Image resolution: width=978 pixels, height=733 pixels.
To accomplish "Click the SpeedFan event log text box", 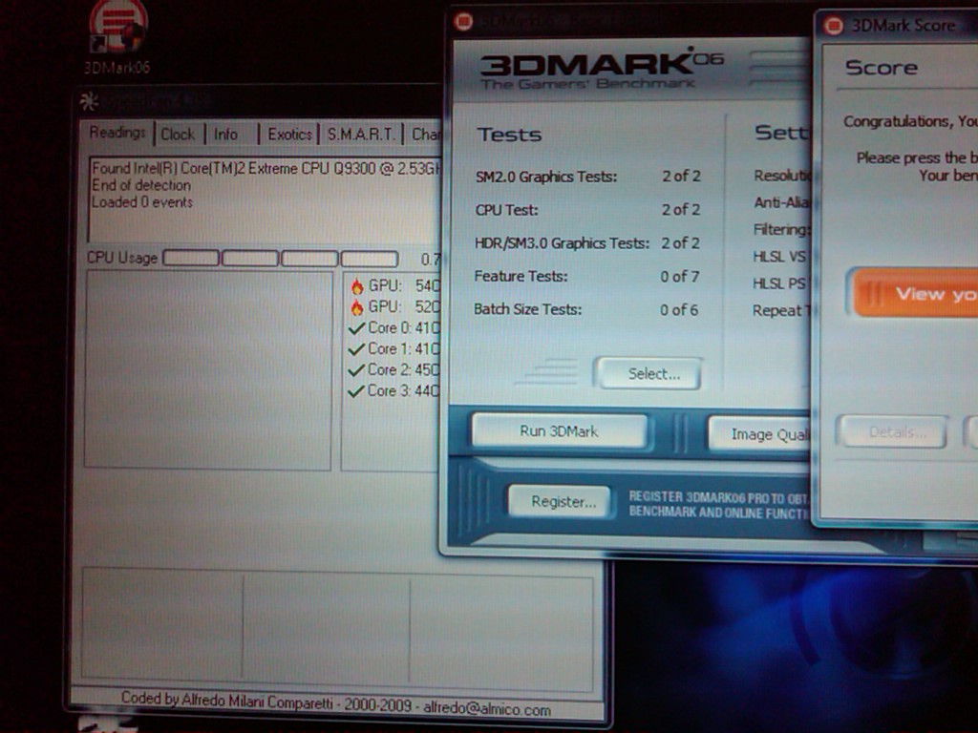I will coord(266,199).
